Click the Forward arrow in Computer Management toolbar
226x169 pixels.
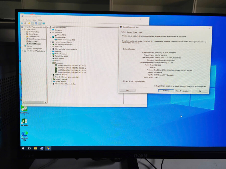[25, 23]
